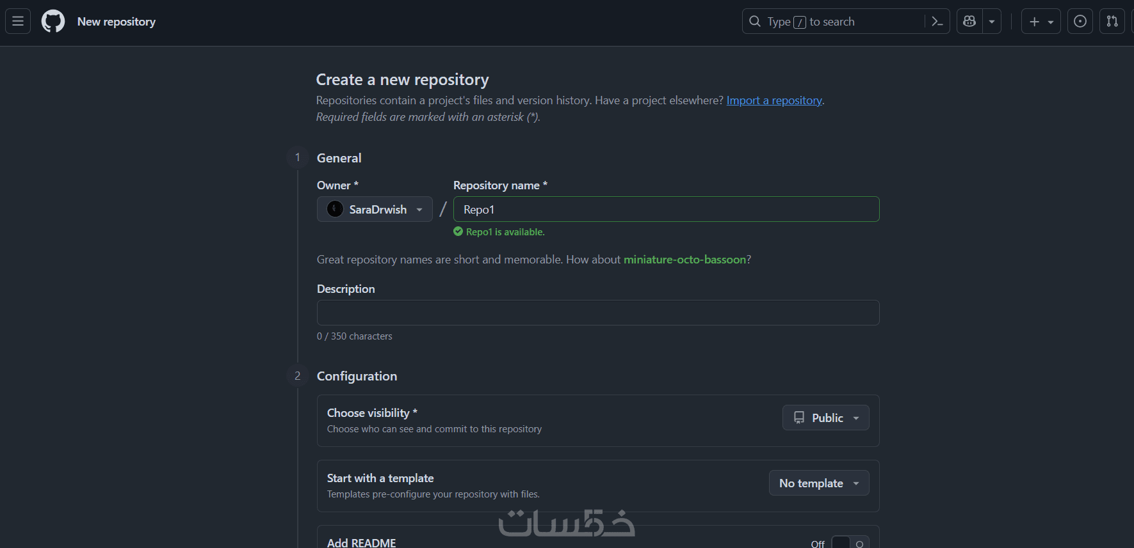The width and height of the screenshot is (1134, 548).
Task: Open the Pull requests icon
Action: click(x=1112, y=22)
